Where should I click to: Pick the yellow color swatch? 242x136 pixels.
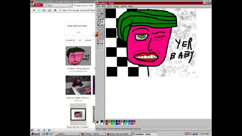(109, 124)
